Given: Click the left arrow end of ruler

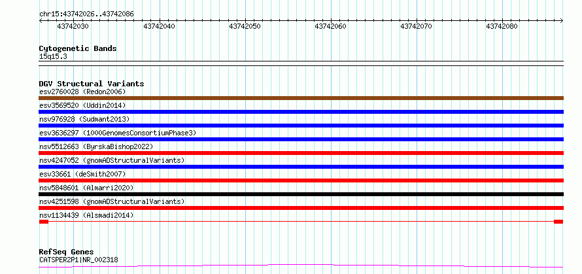Looking at the screenshot, I should [41, 20].
